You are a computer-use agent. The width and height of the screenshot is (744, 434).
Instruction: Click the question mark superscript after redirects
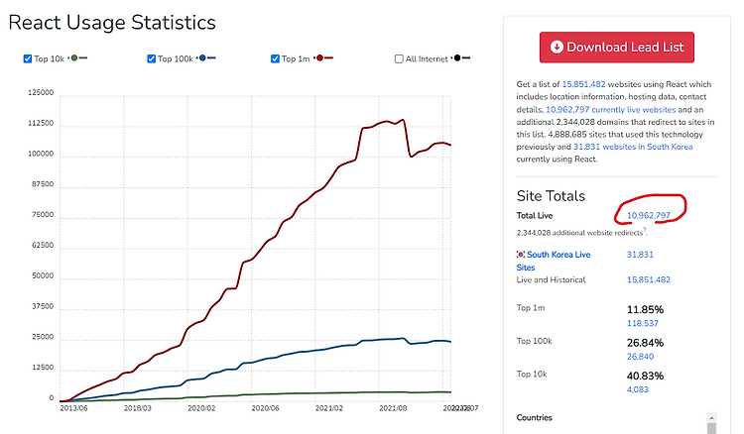click(645, 230)
